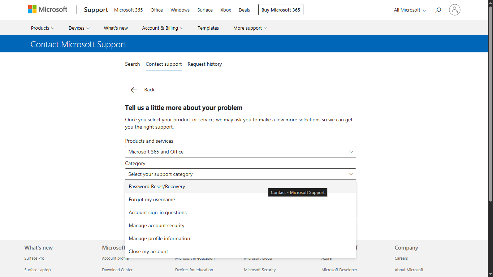Switch to the Search tab
493x277 pixels.
132,64
